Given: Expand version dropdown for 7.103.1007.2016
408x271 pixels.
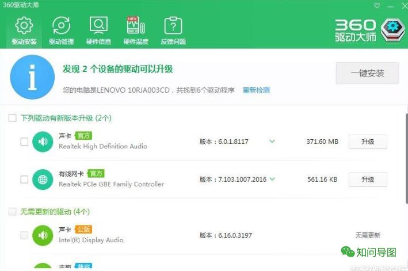Looking at the screenshot, I should coord(272,179).
